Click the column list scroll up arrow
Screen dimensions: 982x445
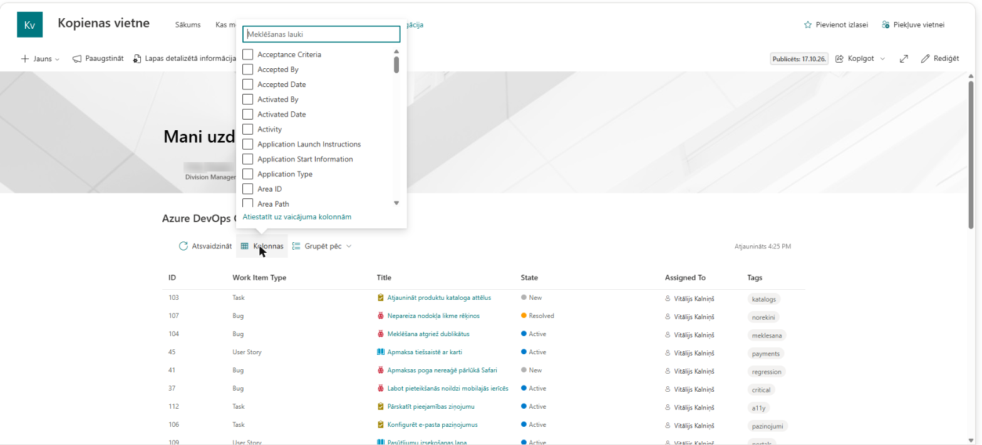(x=396, y=52)
